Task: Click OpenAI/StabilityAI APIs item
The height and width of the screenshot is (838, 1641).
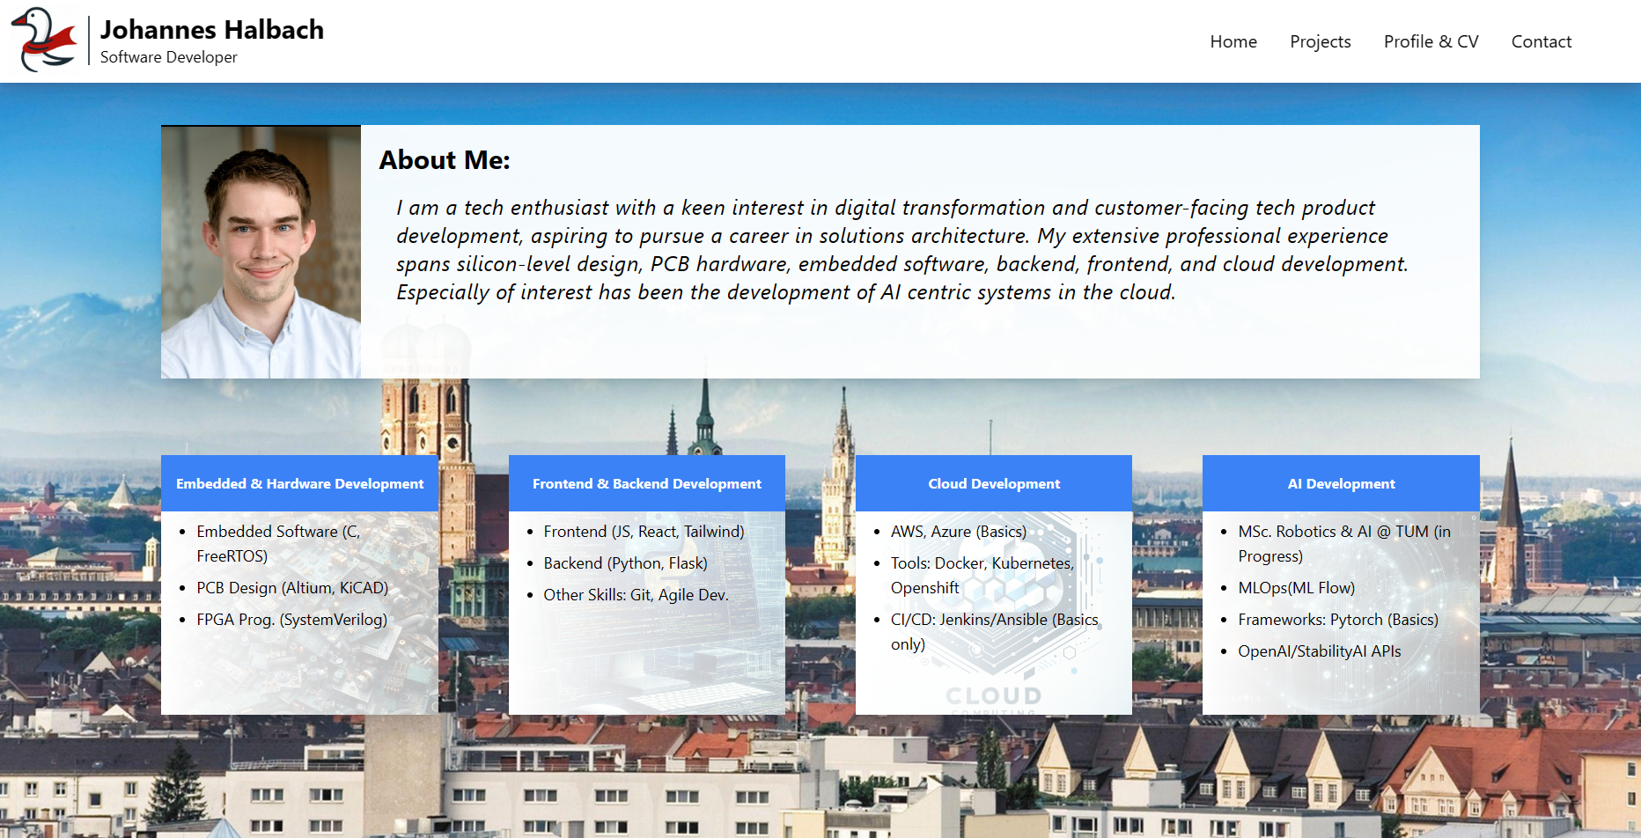Action: coord(1320,651)
